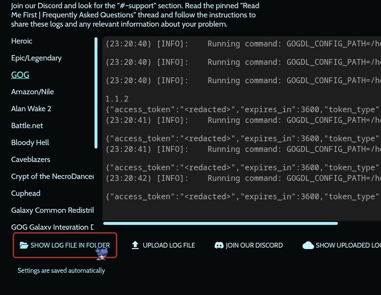This screenshot has height=295, width=381.
Task: Click the open folder icon
Action: (24, 245)
